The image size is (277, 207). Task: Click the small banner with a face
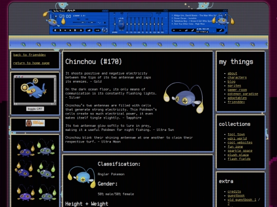click(35, 123)
